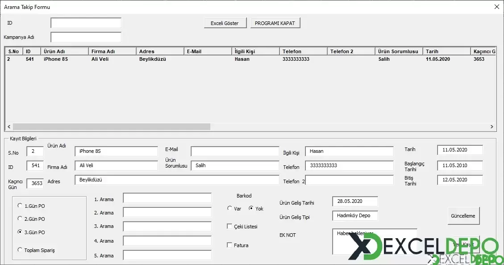Click the list scrollbar right arrow

coord(492,127)
